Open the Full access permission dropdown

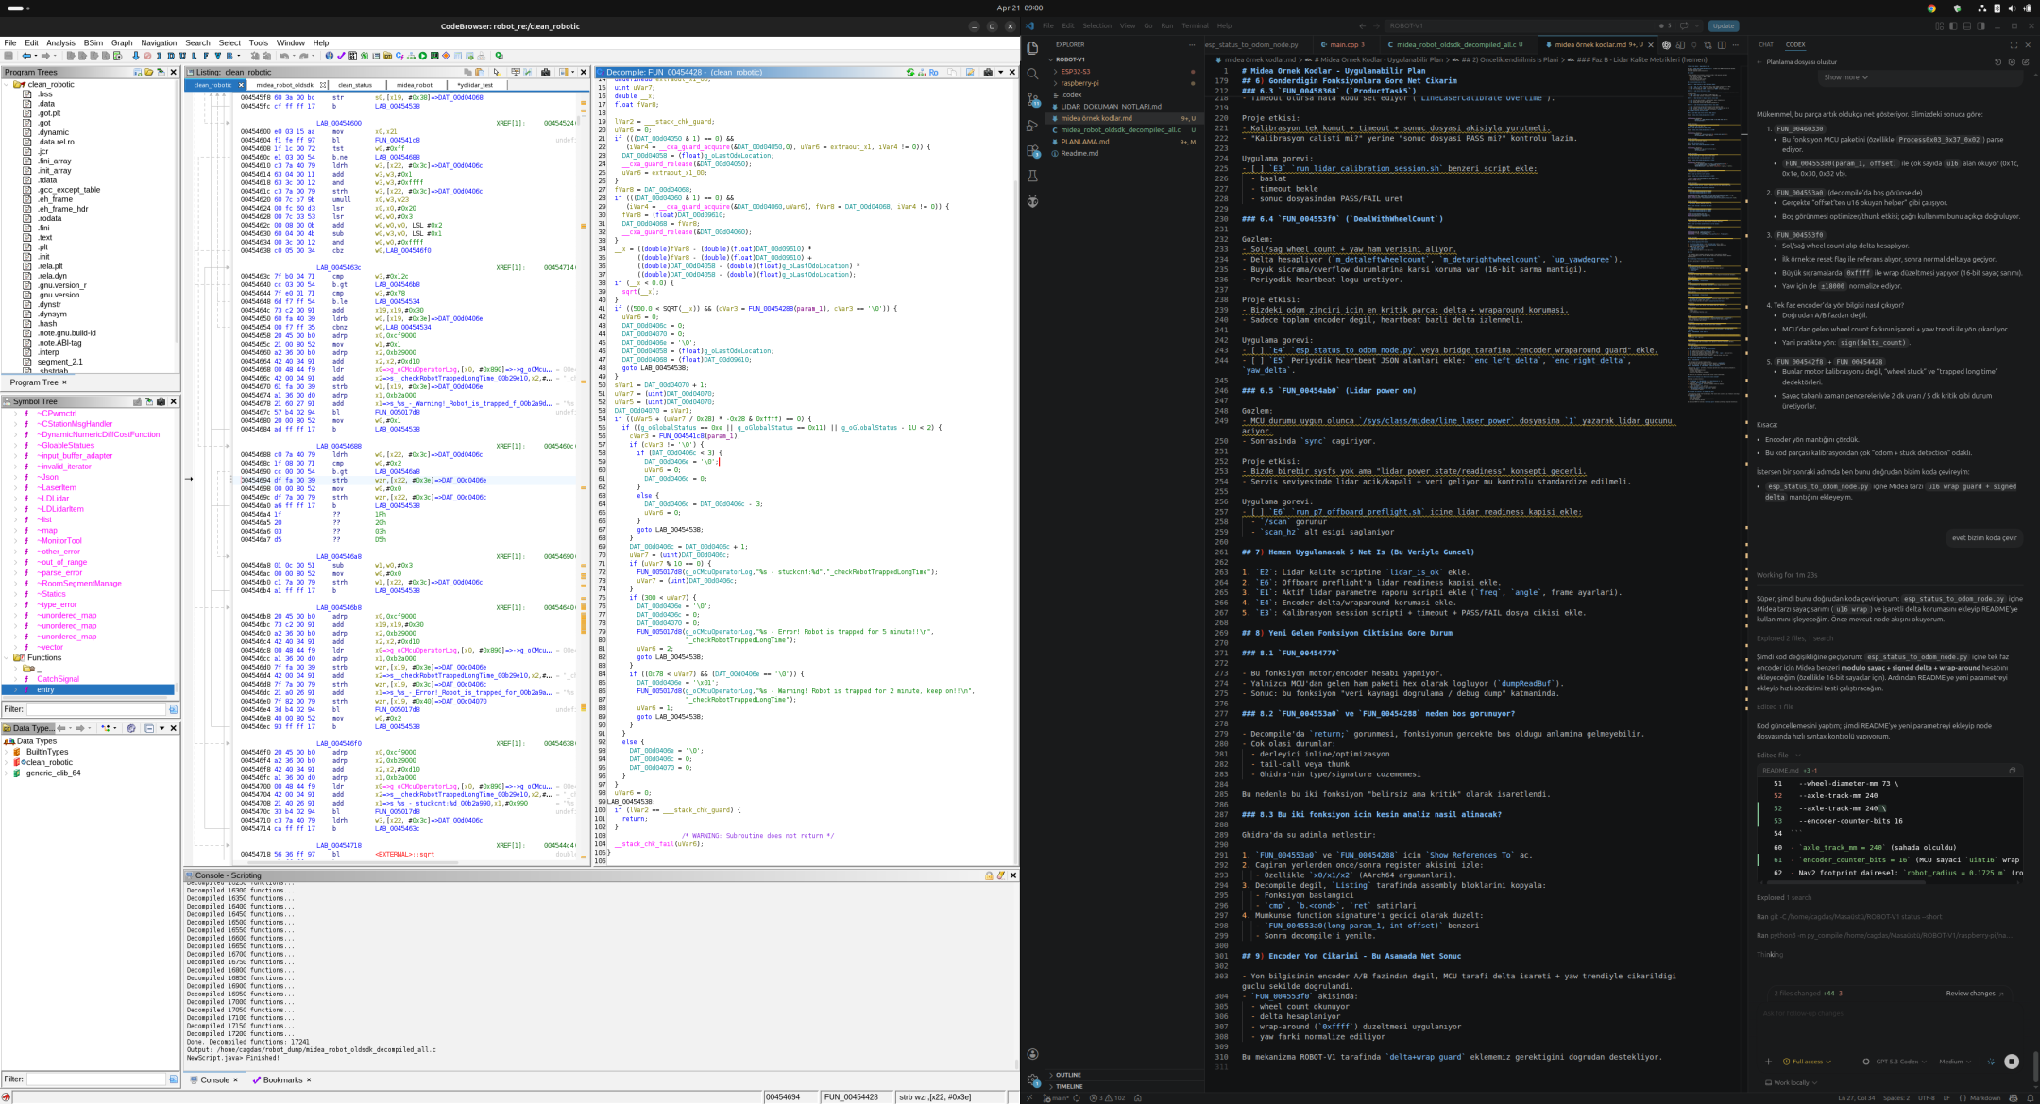point(1807,1061)
